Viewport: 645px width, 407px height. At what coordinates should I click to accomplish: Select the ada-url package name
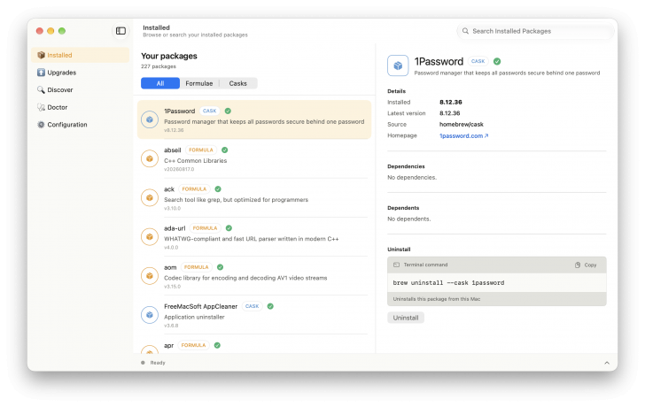[x=175, y=228]
